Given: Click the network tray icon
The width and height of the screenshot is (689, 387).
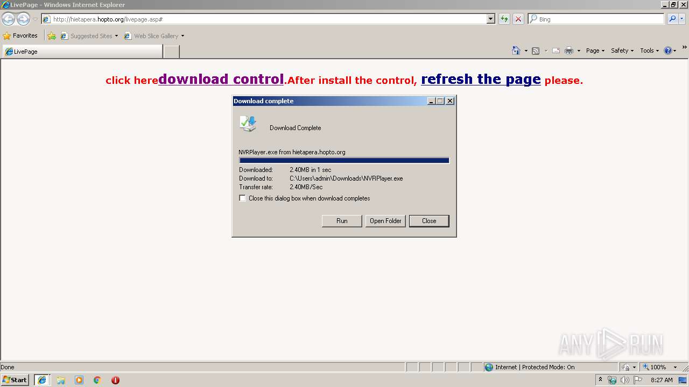Looking at the screenshot, I should click(x=612, y=380).
